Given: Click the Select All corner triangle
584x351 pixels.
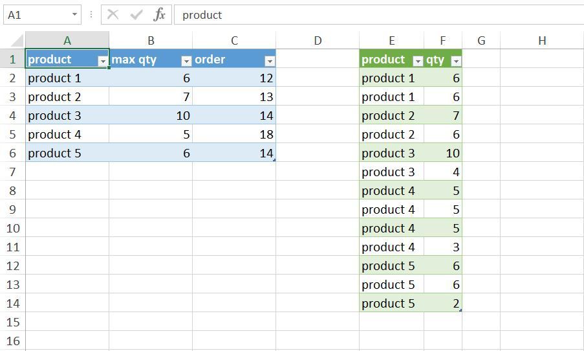Looking at the screenshot, I should tap(17, 41).
